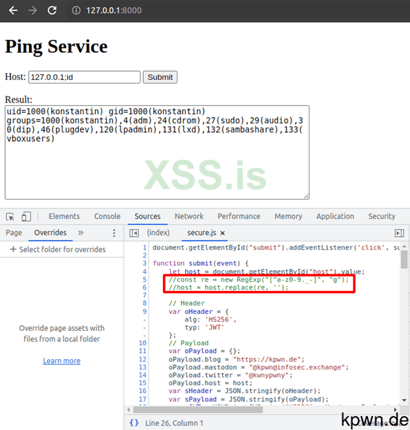The image size is (410, 430).
Task: Click the oPayload.twitter code line
Action: [x=231, y=375]
